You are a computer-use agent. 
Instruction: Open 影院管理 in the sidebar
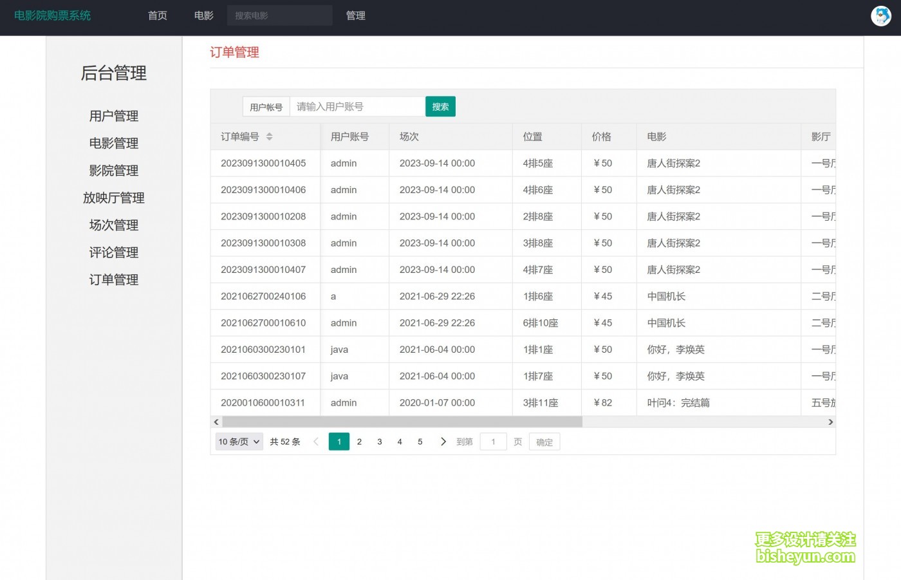click(114, 171)
